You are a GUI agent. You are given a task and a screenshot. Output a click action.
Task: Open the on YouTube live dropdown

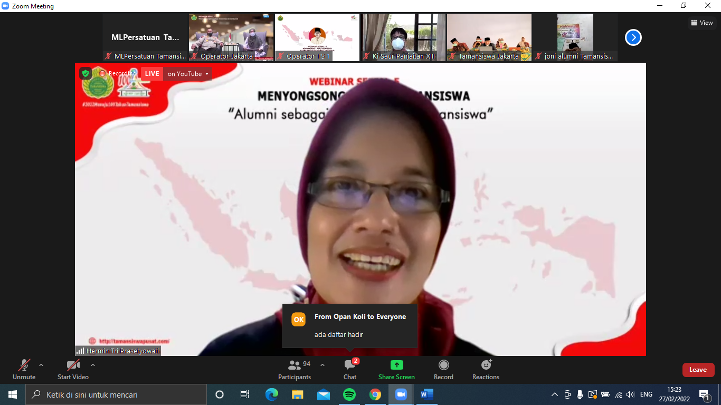[x=188, y=74]
